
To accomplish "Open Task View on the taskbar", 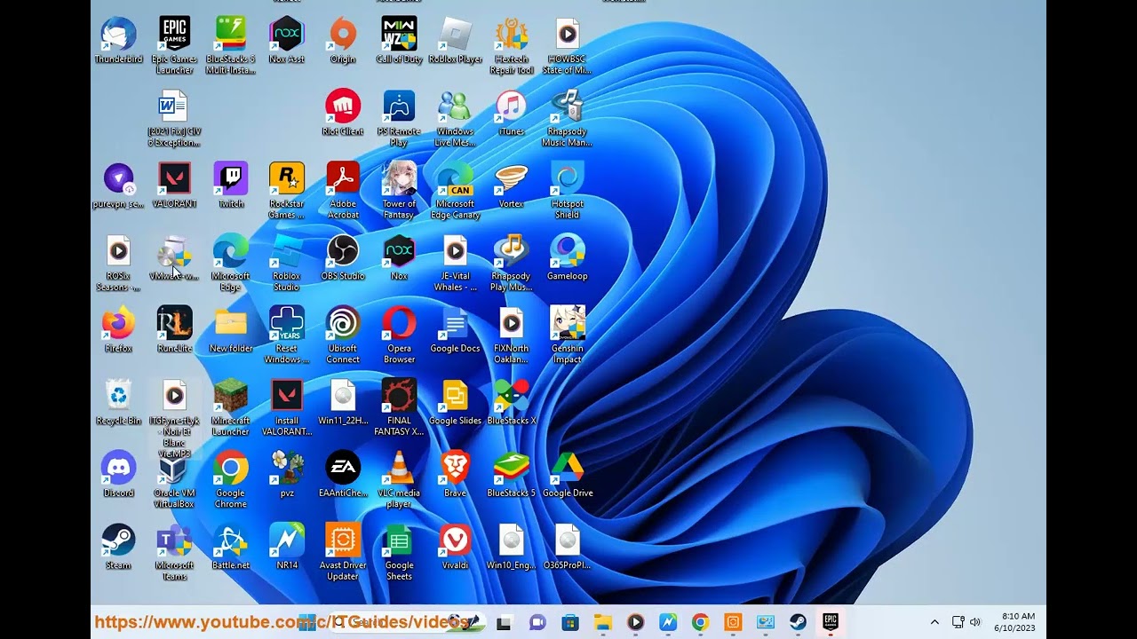I will coord(504,622).
